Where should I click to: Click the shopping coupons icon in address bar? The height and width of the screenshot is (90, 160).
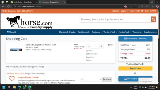125,6
